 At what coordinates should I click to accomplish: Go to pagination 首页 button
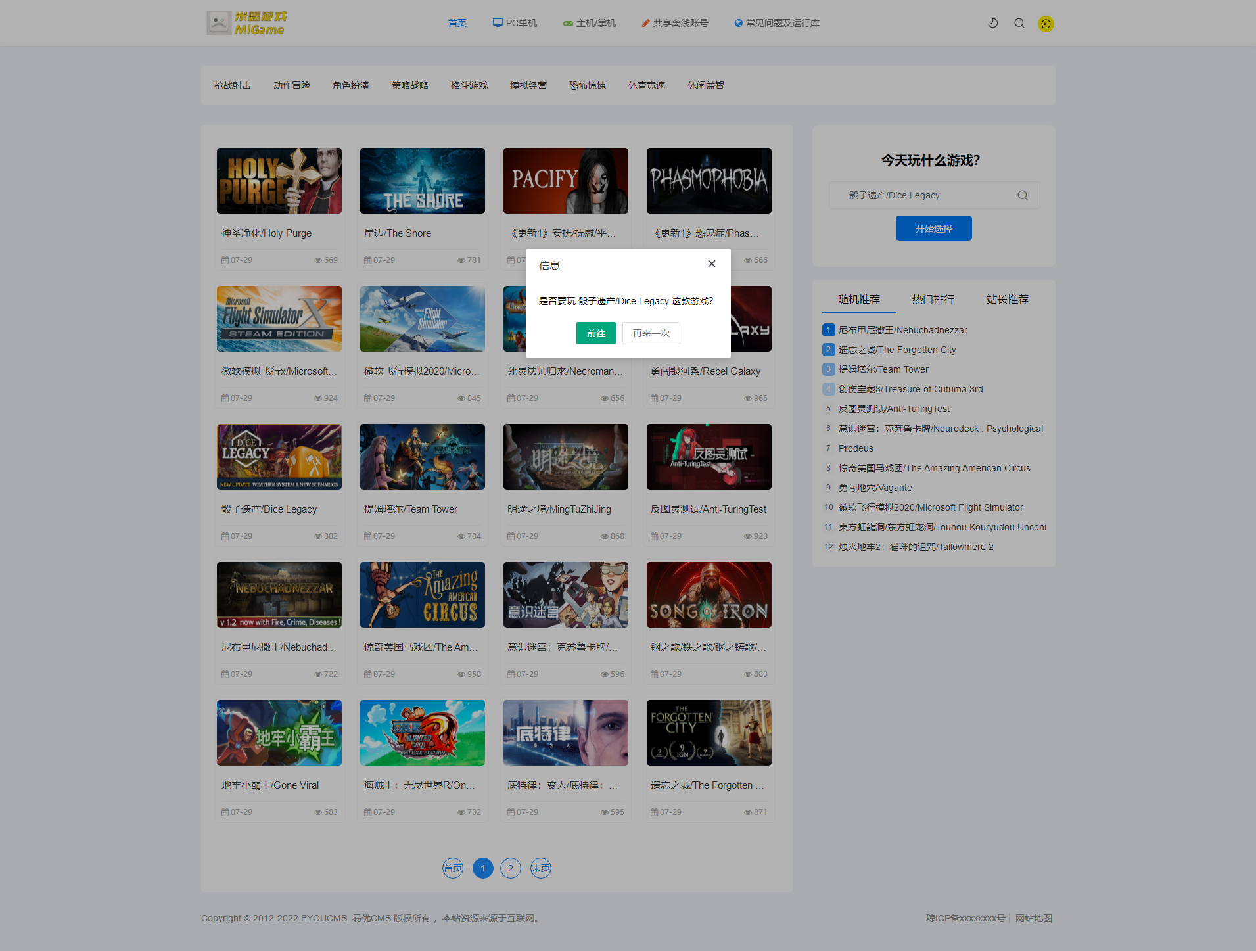click(x=453, y=868)
